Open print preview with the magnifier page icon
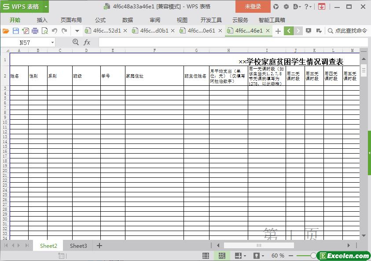The height and width of the screenshot is (261, 371). pyautogui.click(x=44, y=31)
